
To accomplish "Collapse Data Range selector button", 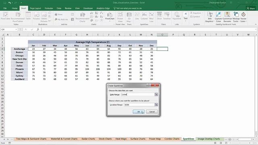I will click(x=156, y=95).
